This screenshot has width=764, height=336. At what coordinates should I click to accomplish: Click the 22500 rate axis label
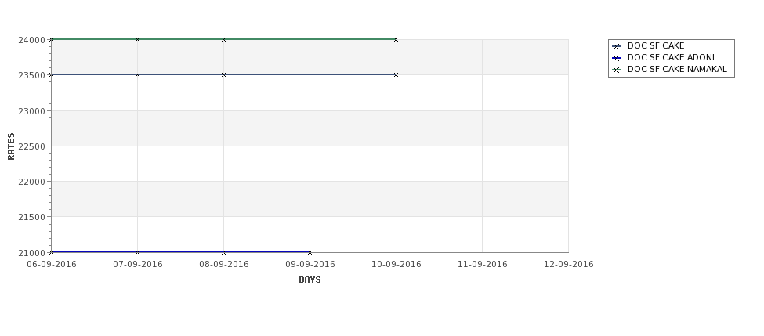pos(31,146)
